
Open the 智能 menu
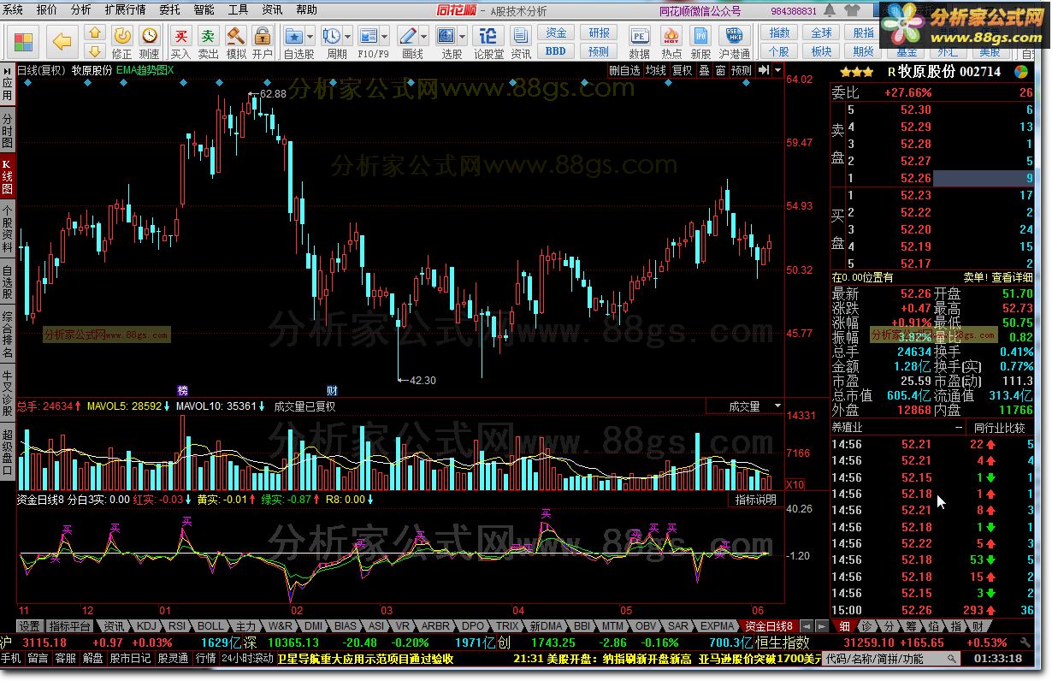pos(204,9)
